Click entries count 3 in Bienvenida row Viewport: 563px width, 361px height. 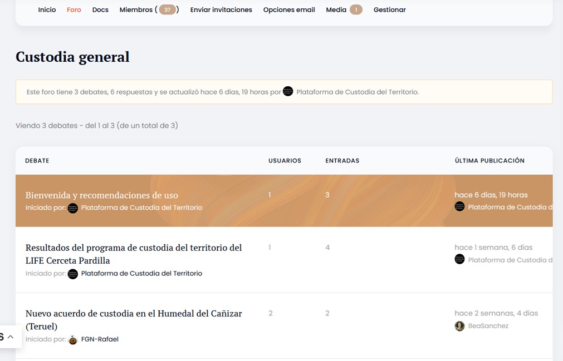[x=327, y=195]
